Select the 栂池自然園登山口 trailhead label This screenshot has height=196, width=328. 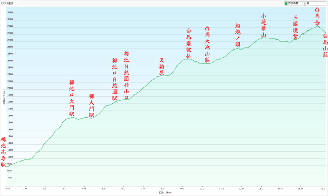[127, 75]
